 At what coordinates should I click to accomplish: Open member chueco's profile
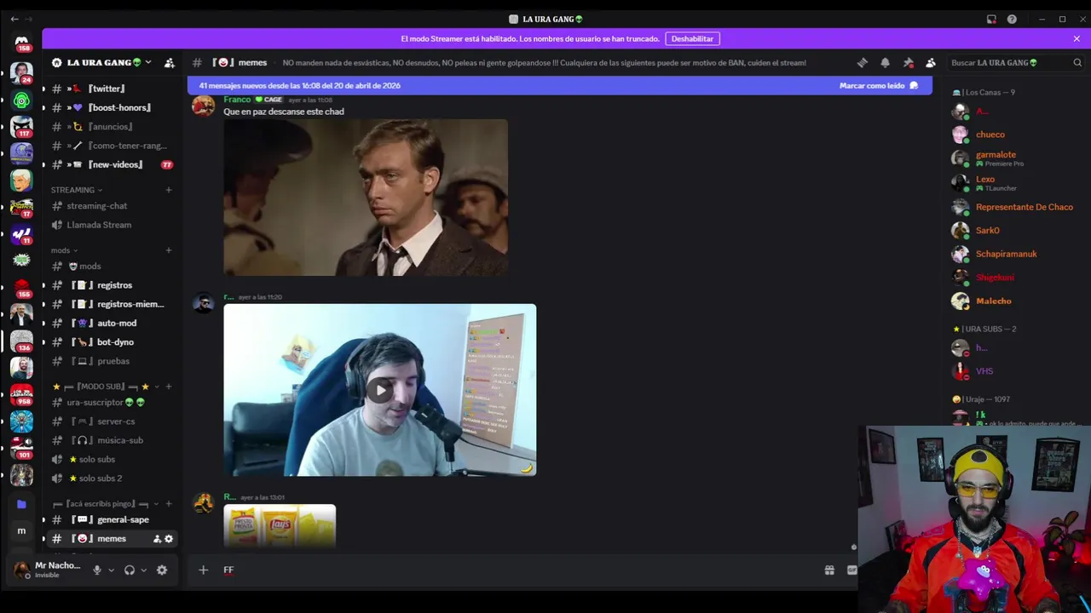[990, 135]
